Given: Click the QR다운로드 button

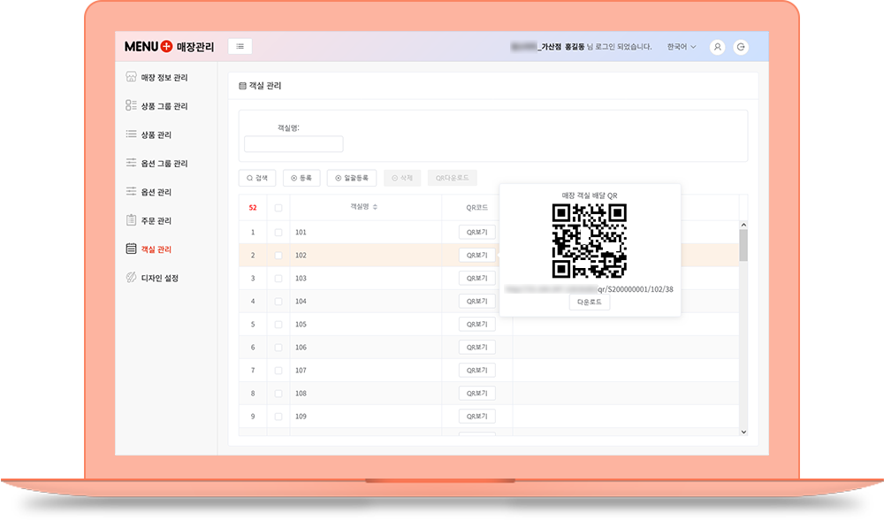Looking at the screenshot, I should click(x=452, y=178).
